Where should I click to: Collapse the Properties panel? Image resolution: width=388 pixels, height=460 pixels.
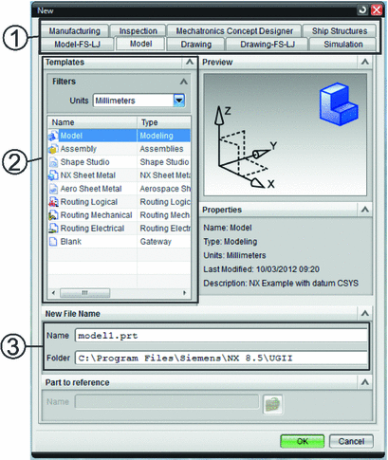365,210
